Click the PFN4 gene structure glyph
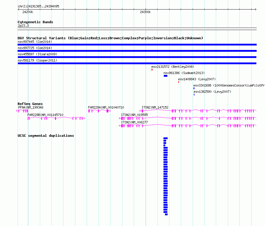The width and height of the screenshot is (265, 226). click(x=22, y=111)
